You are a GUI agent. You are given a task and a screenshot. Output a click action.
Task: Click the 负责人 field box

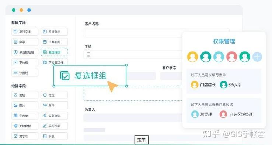[x=133, y=118]
